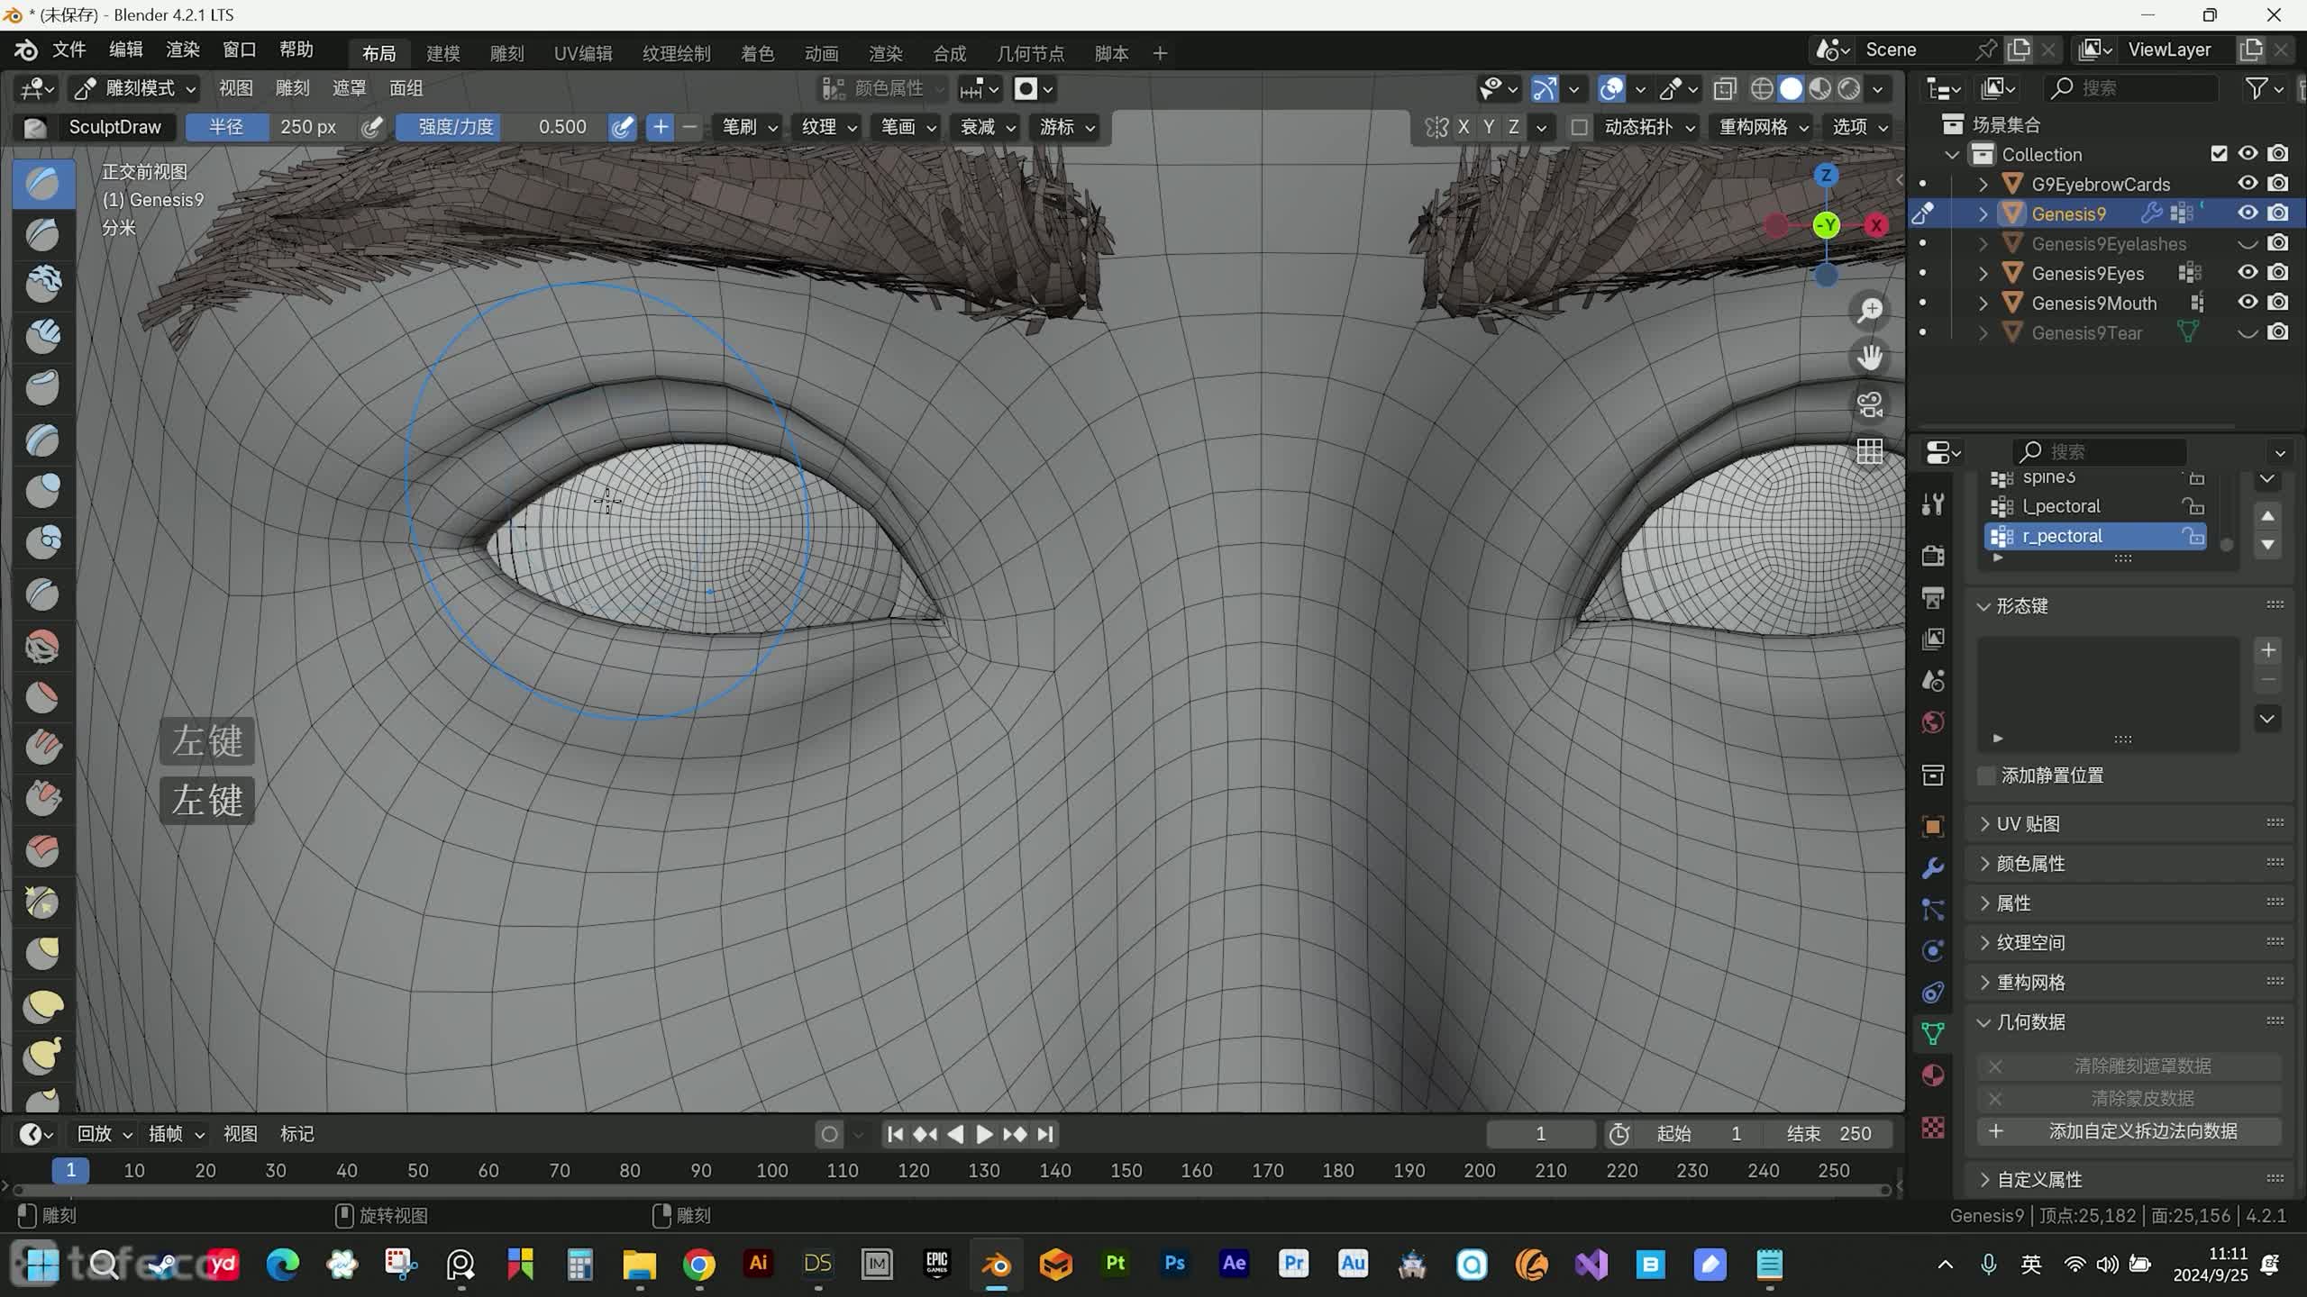Click the Scene name field
2307x1297 pixels.
(x=1910, y=50)
